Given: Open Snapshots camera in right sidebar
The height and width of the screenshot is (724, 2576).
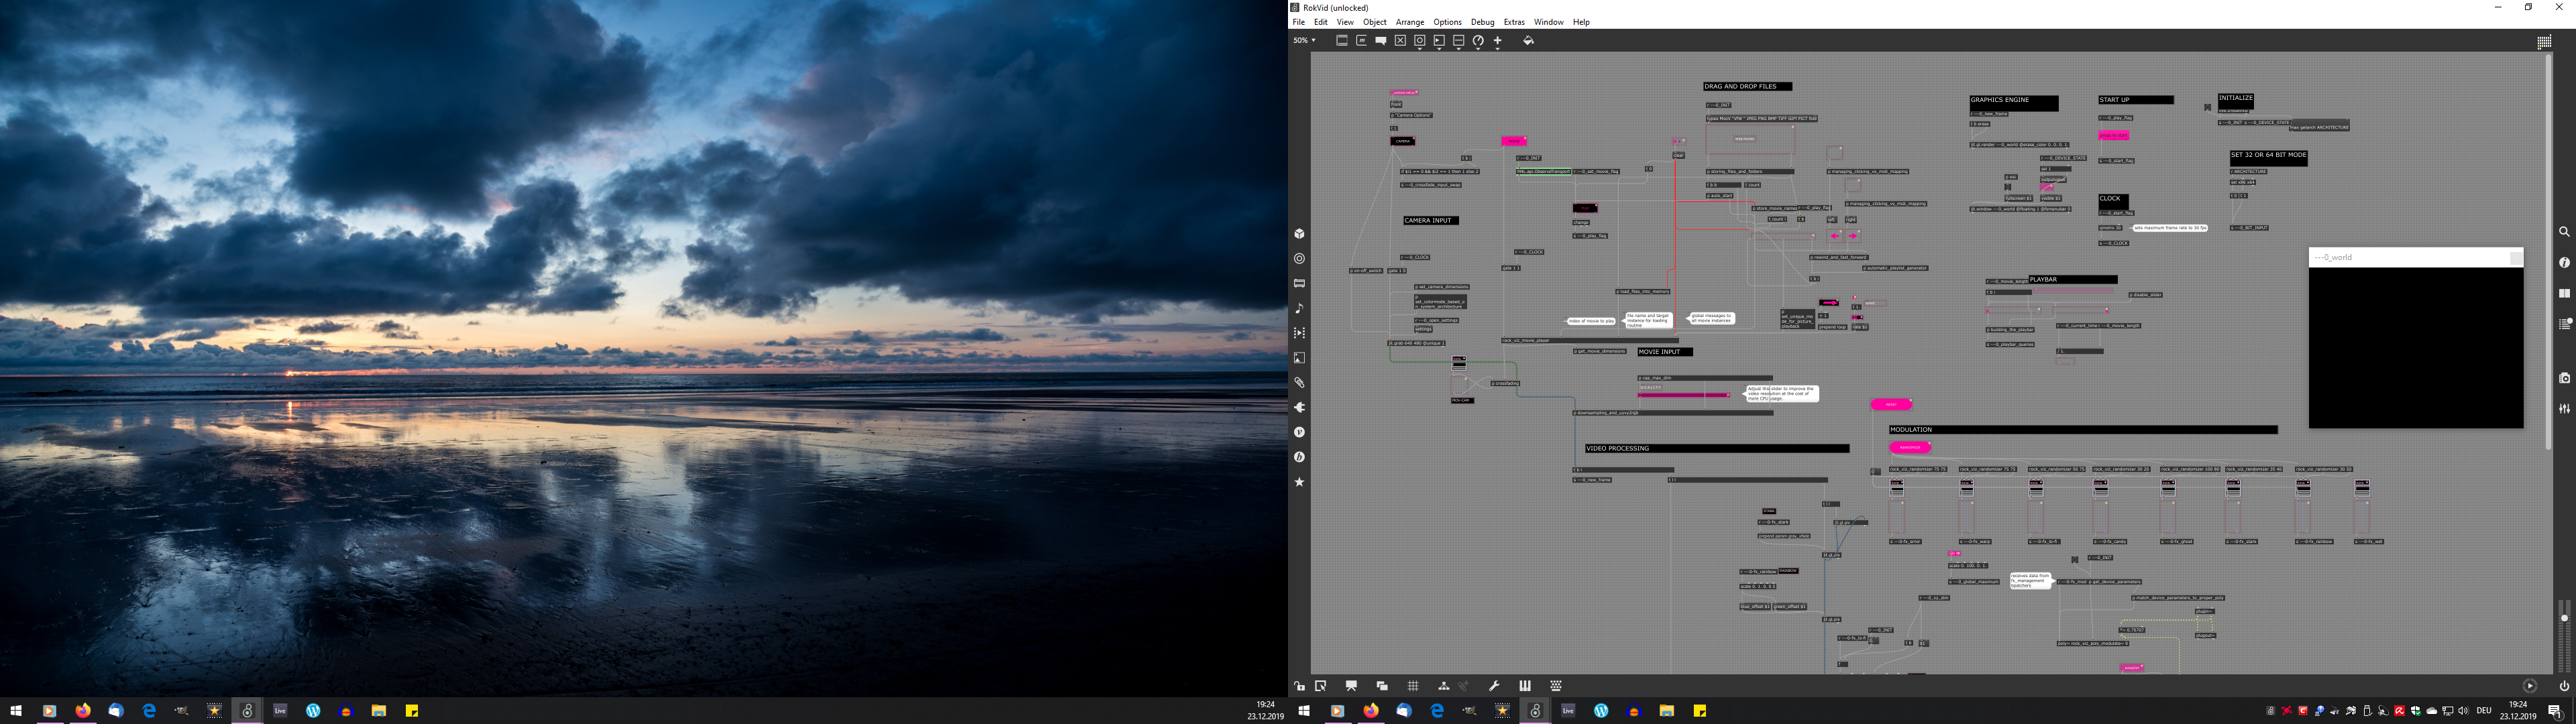Looking at the screenshot, I should pyautogui.click(x=2564, y=378).
